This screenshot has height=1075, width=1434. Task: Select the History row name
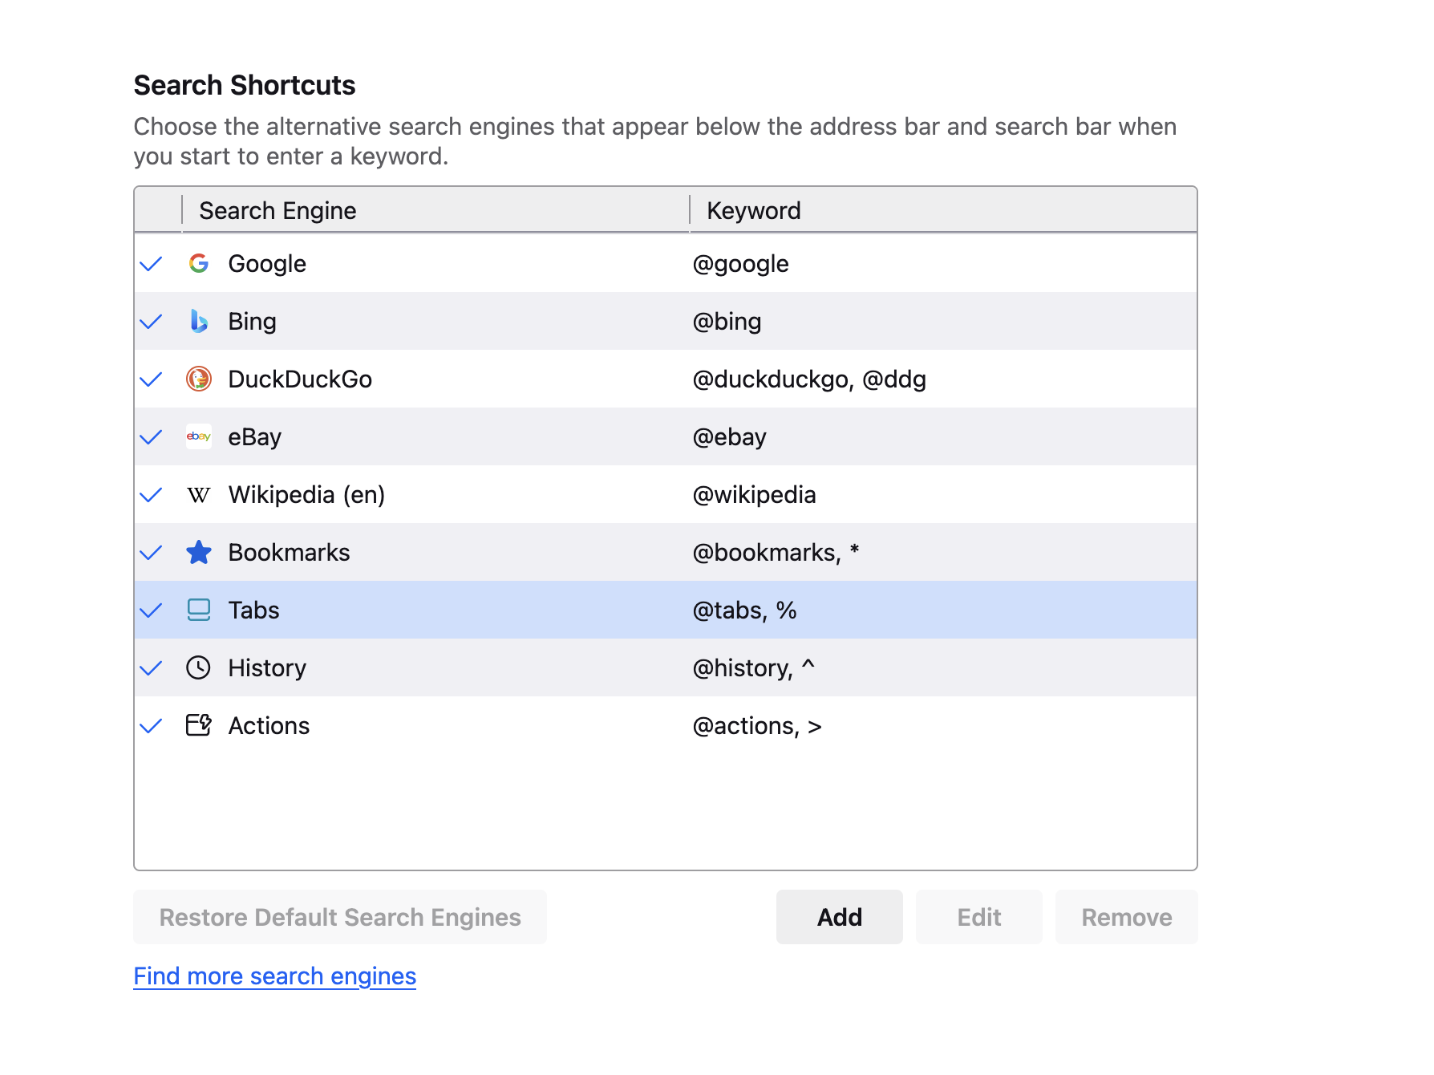coord(267,668)
